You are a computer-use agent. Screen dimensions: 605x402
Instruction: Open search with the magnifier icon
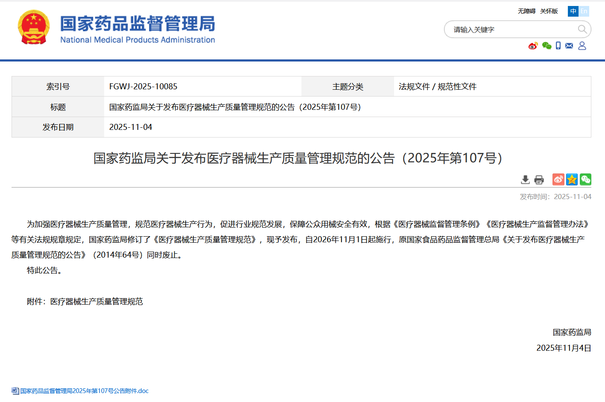coord(582,29)
